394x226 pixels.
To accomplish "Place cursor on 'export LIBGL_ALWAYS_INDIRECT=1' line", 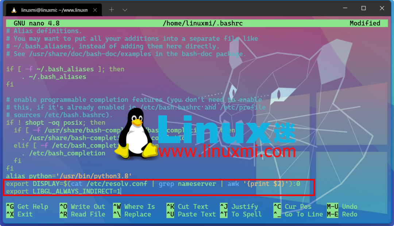I will click(x=63, y=192).
